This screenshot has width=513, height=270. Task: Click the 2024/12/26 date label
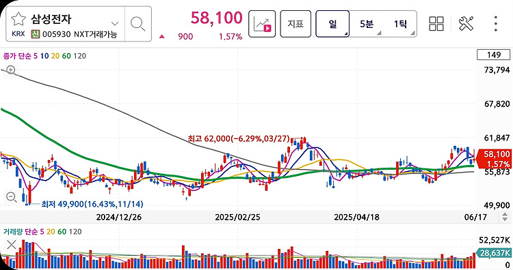(119, 217)
